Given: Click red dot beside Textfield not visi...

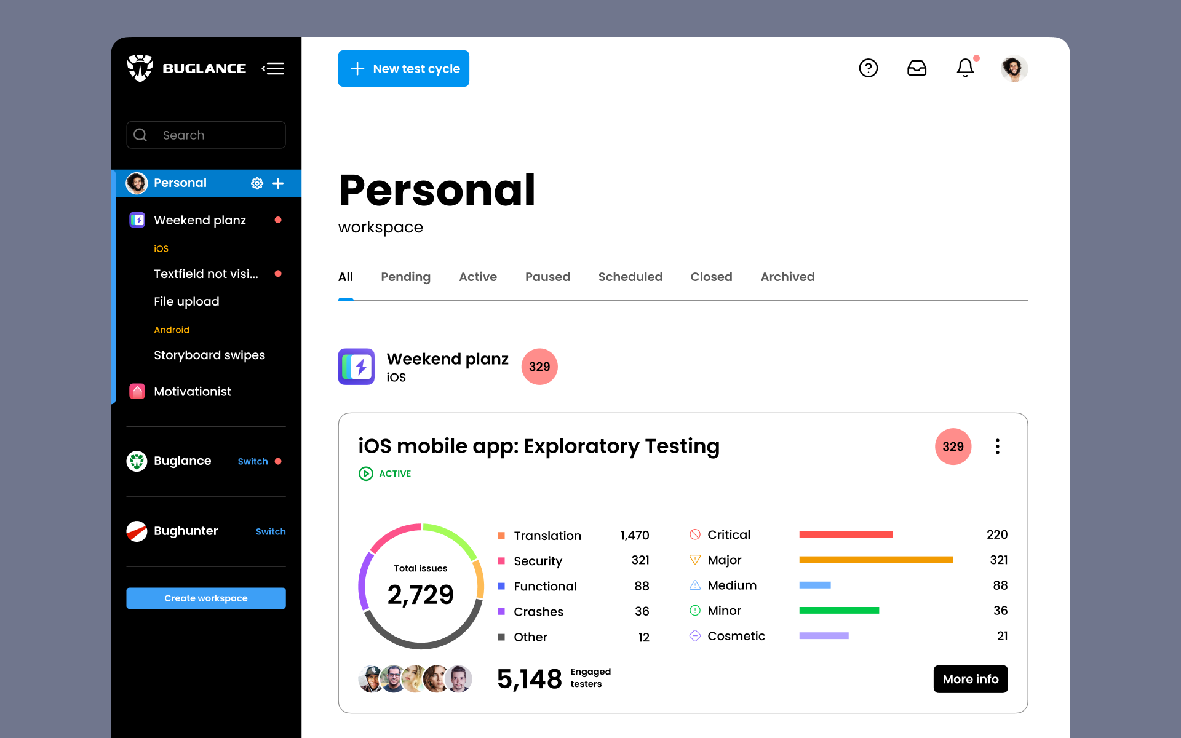Looking at the screenshot, I should pyautogui.click(x=278, y=274).
